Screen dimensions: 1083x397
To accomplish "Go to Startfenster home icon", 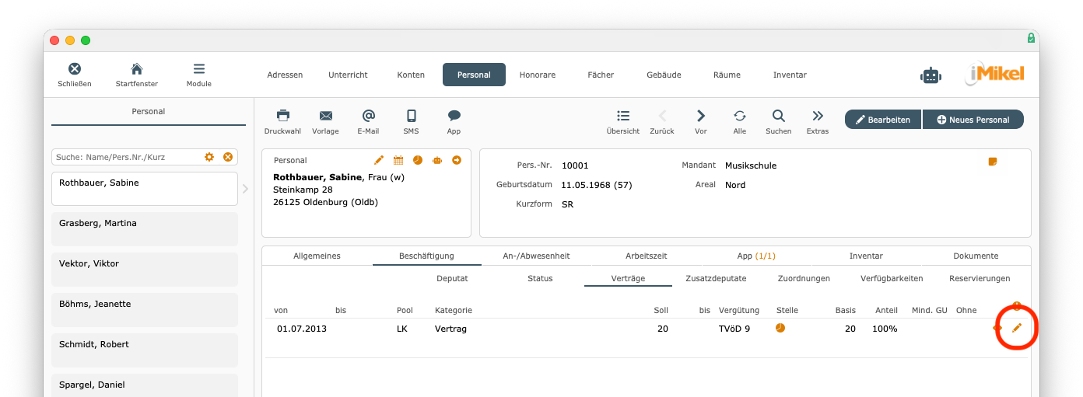I will click(136, 69).
